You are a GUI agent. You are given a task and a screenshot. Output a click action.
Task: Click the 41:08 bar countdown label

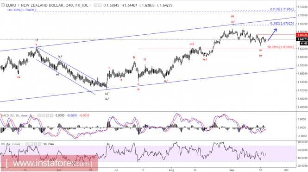coord(304,44)
